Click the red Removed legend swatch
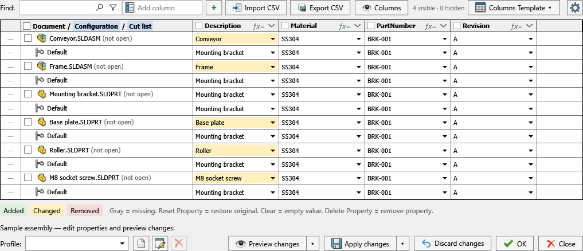Viewport: 583px width, 251px height. 85,211
